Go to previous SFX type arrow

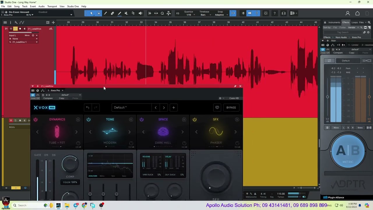196,132
